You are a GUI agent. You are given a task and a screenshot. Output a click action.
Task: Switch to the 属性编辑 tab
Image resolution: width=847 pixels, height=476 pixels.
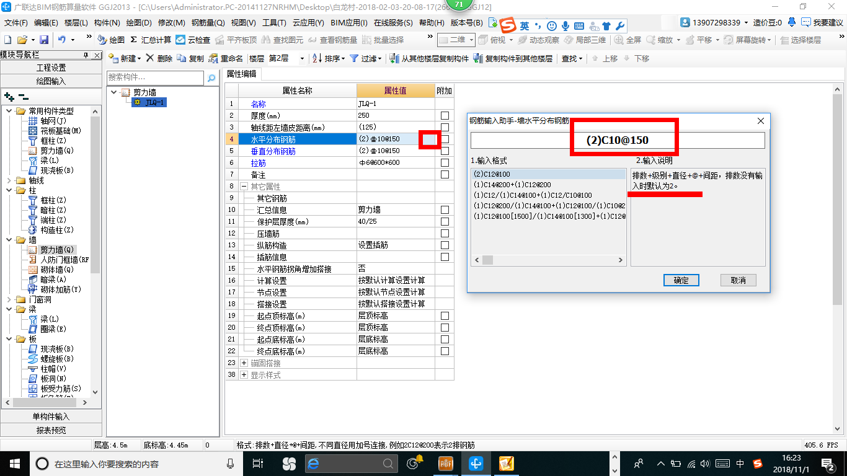(241, 73)
